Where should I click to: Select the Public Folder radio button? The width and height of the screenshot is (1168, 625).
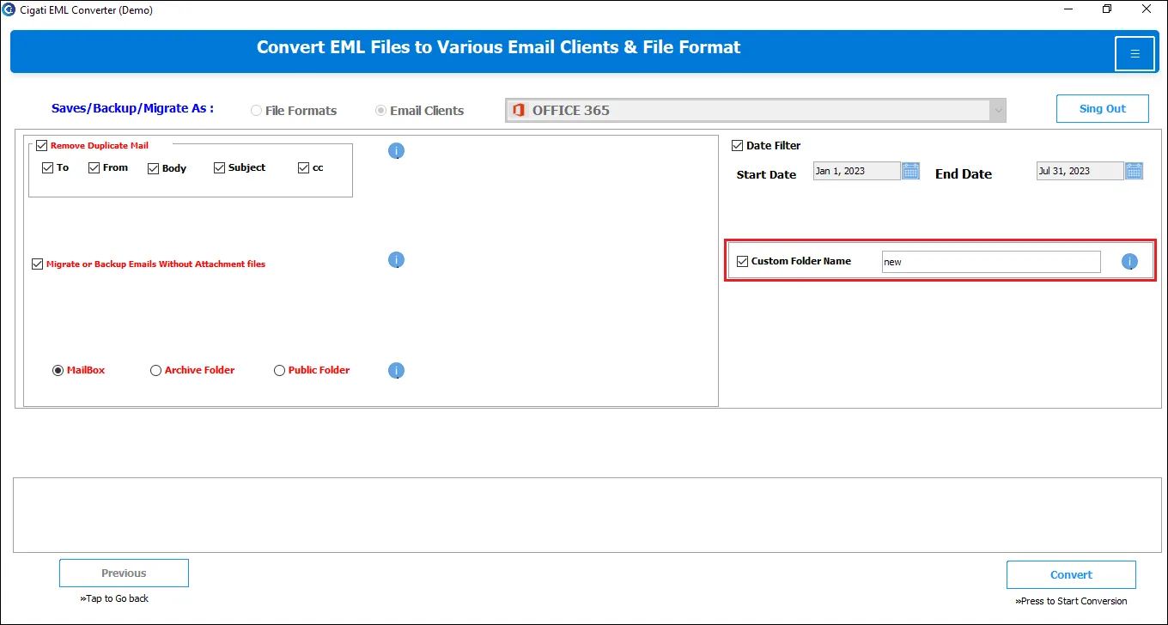pos(279,370)
